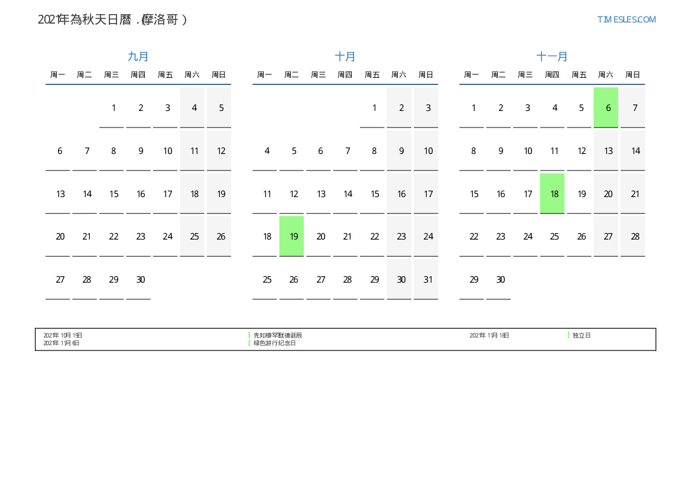Click the TIMESLES.COM link
This screenshot has height=488, width=691.
pos(626,19)
